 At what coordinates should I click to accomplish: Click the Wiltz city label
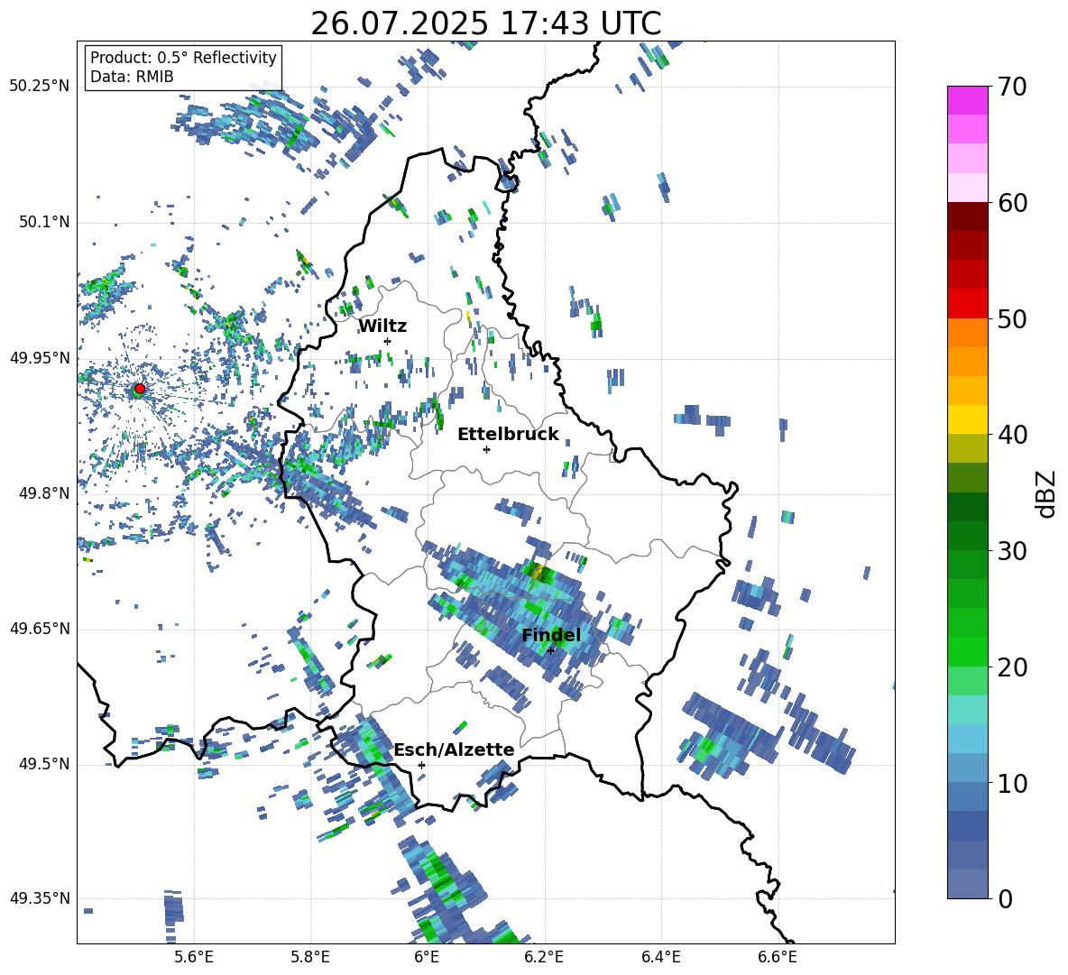(382, 327)
